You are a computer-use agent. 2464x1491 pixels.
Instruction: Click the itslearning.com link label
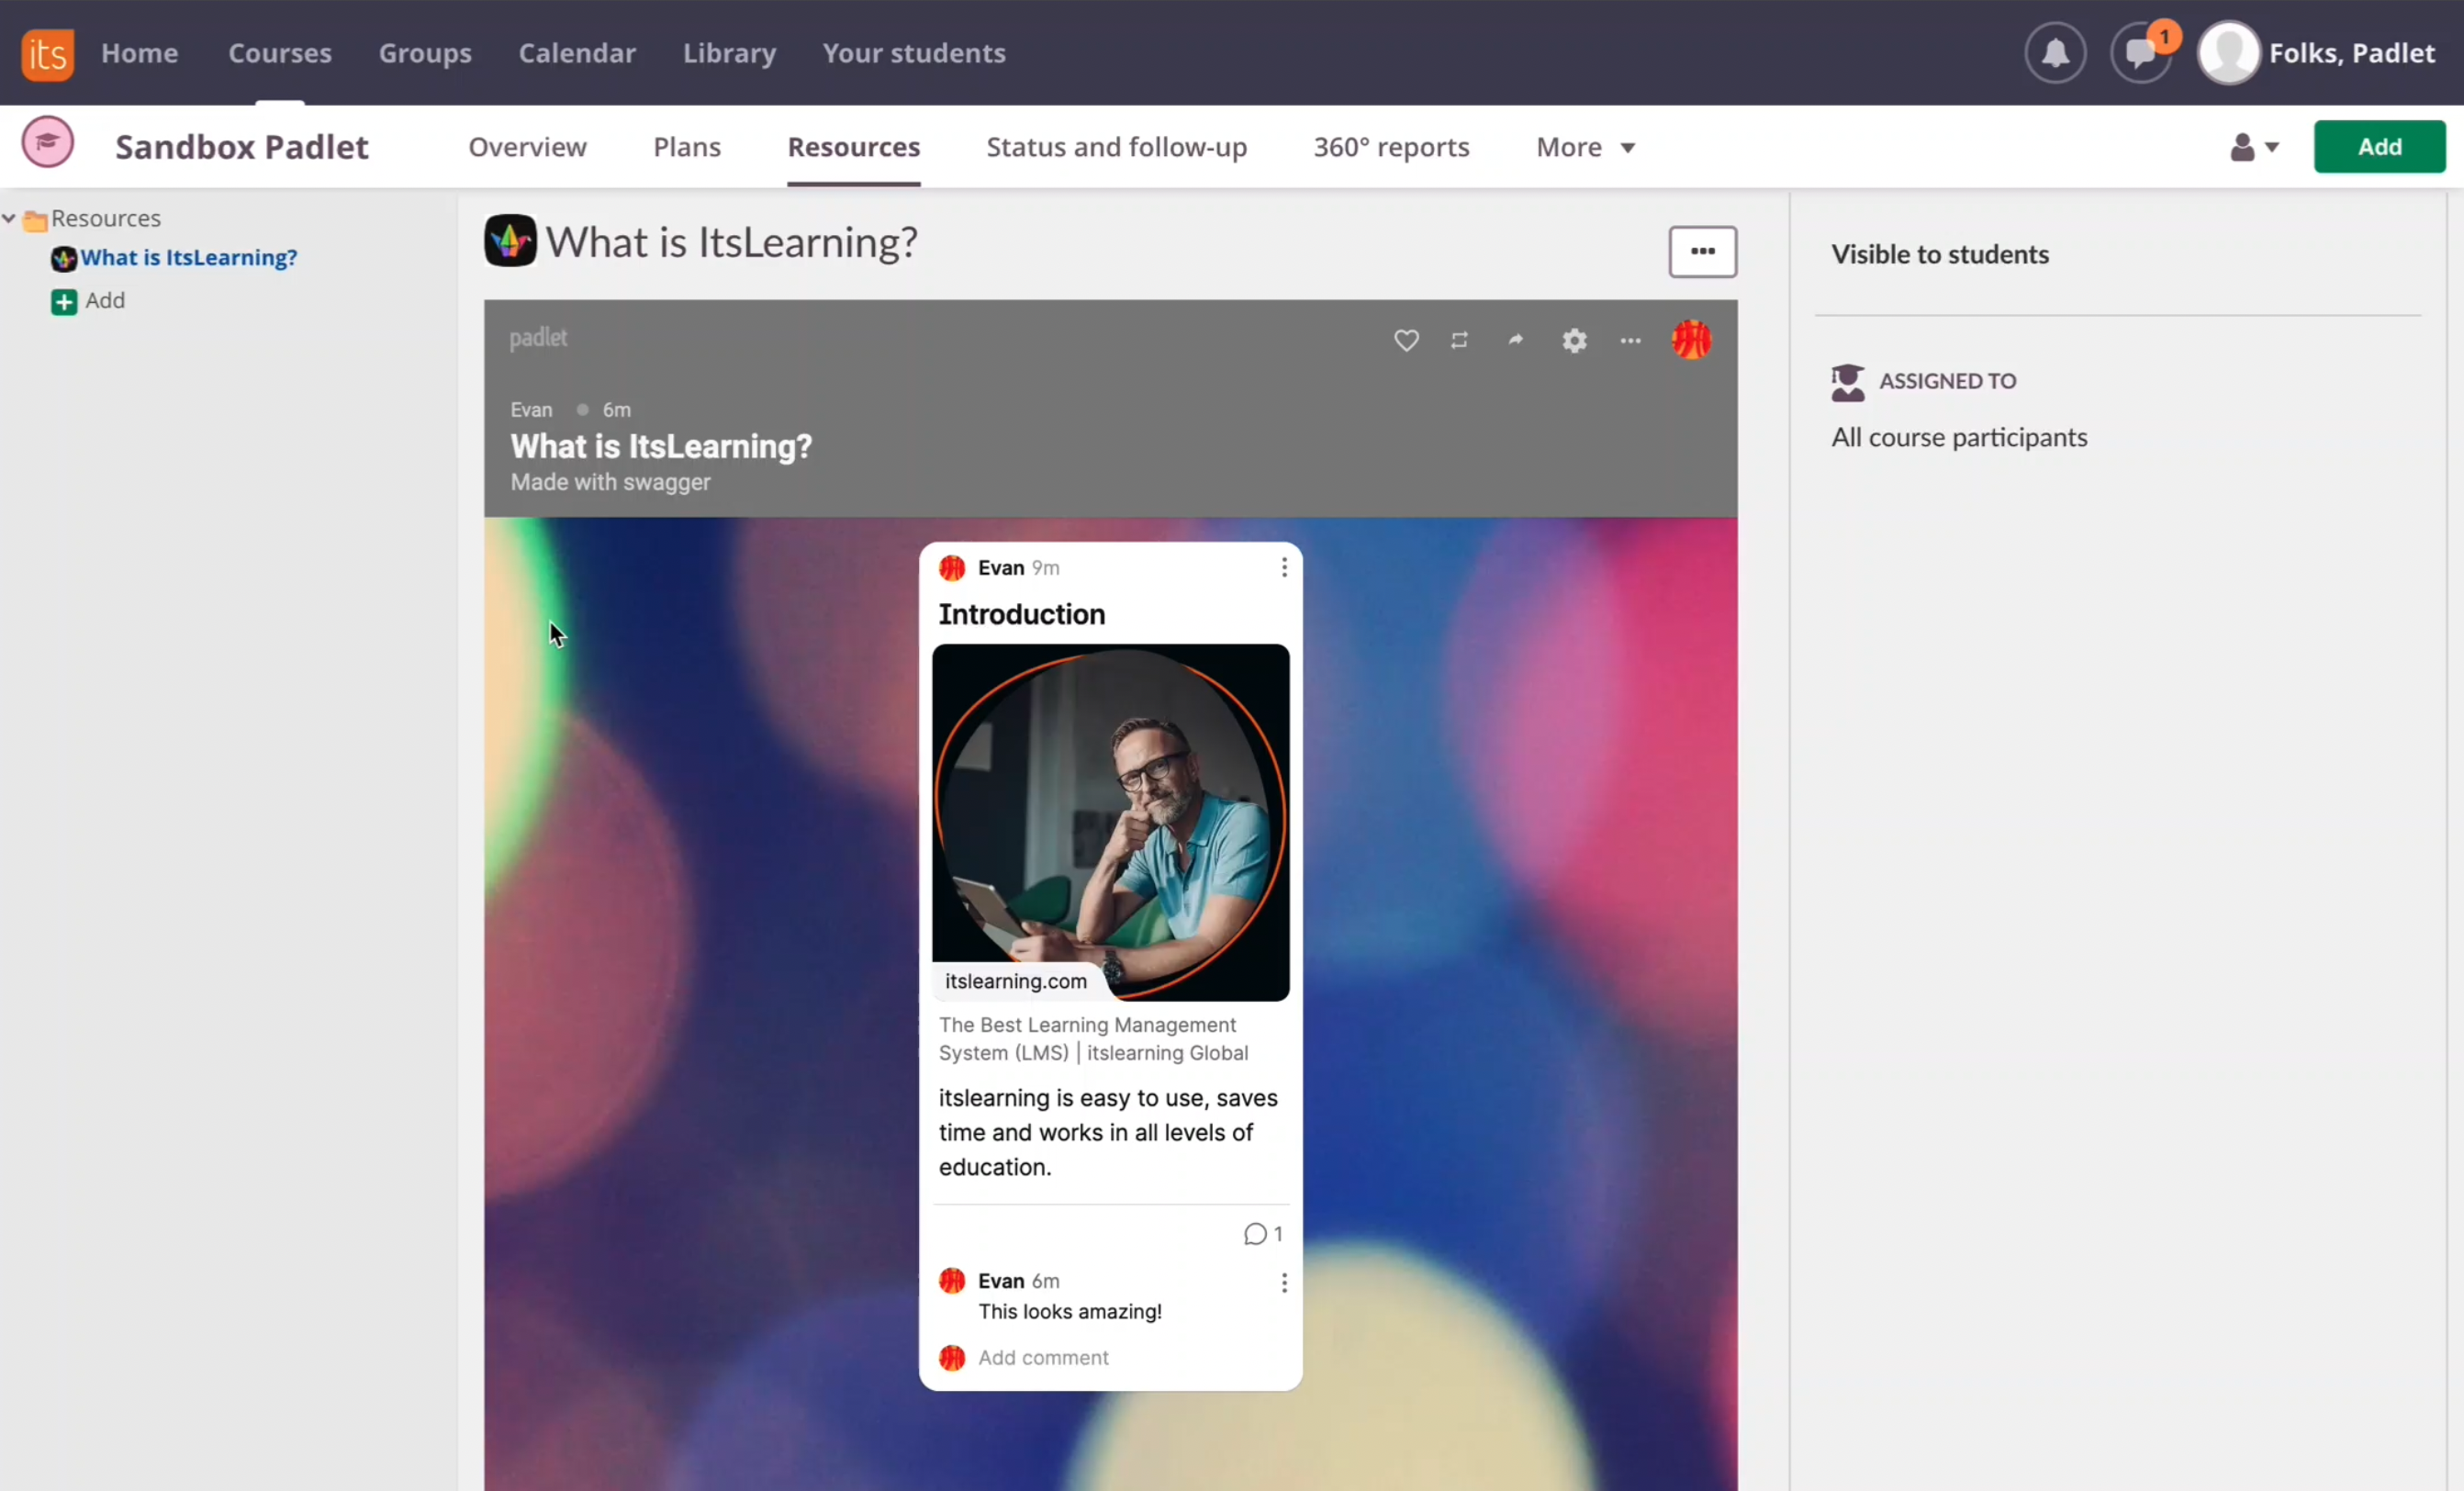pyautogui.click(x=1016, y=982)
